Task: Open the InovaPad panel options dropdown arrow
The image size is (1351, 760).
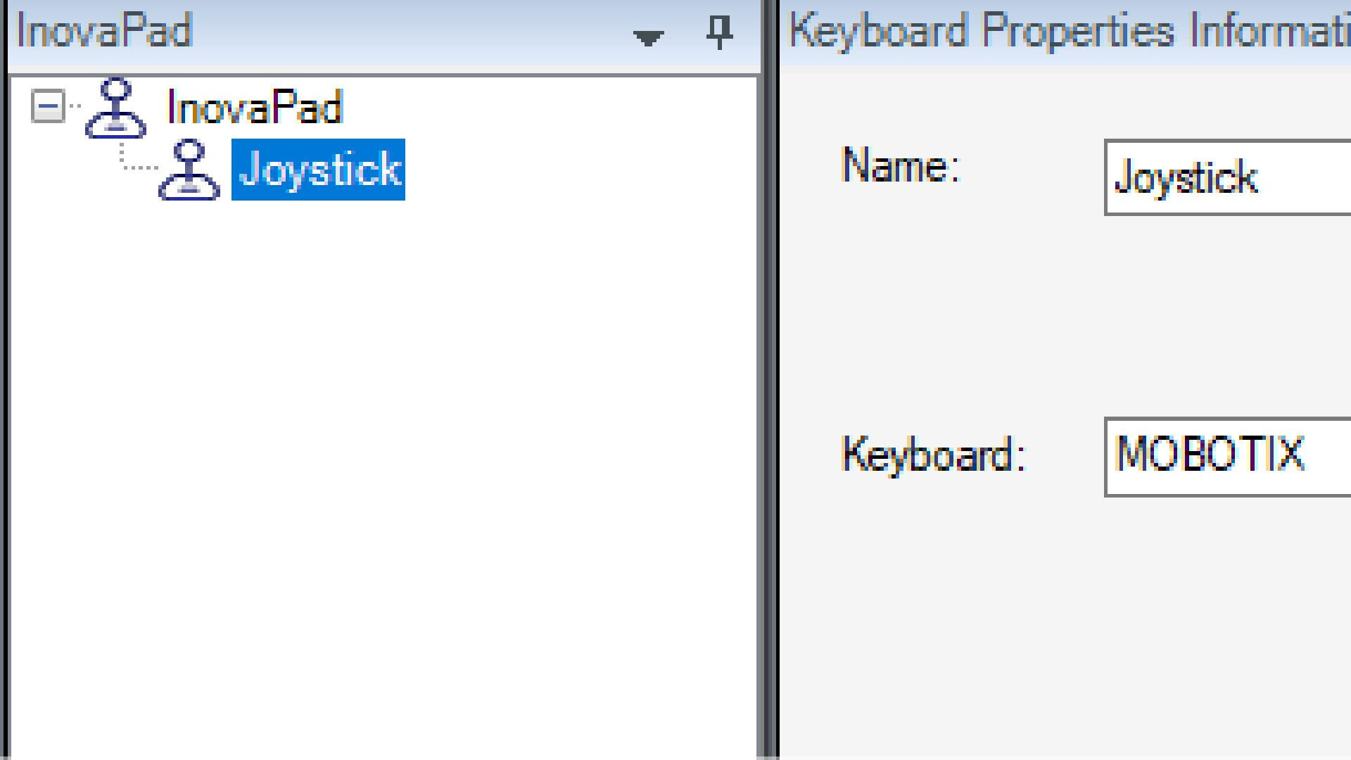Action: (x=648, y=37)
